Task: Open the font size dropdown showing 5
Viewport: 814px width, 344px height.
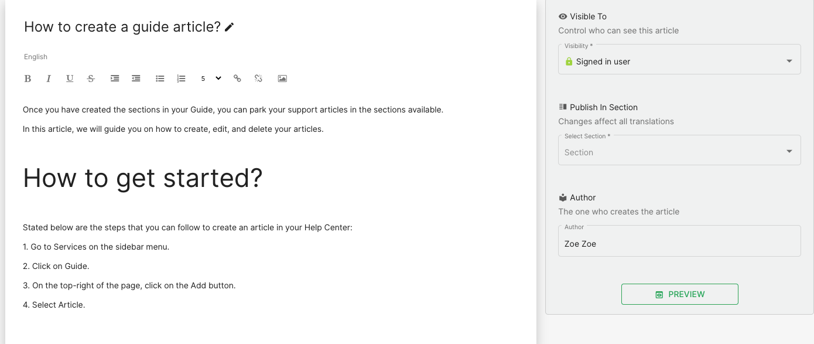Action: [x=211, y=79]
